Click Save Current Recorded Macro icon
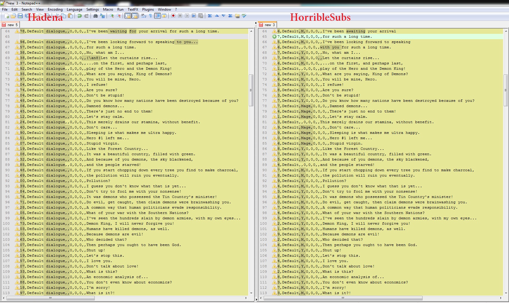 click(x=200, y=16)
